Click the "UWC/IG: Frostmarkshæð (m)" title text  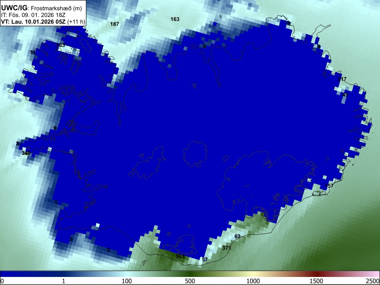point(42,8)
